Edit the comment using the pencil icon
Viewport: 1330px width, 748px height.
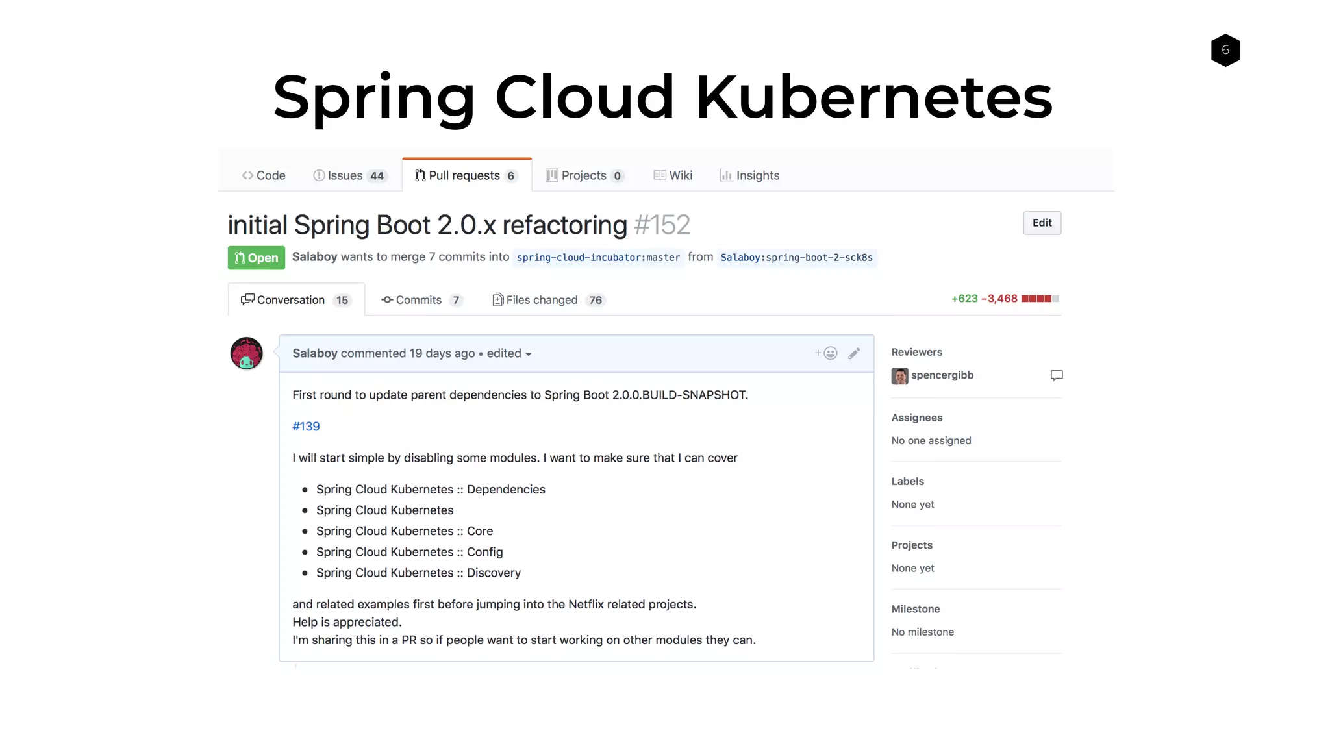tap(854, 353)
